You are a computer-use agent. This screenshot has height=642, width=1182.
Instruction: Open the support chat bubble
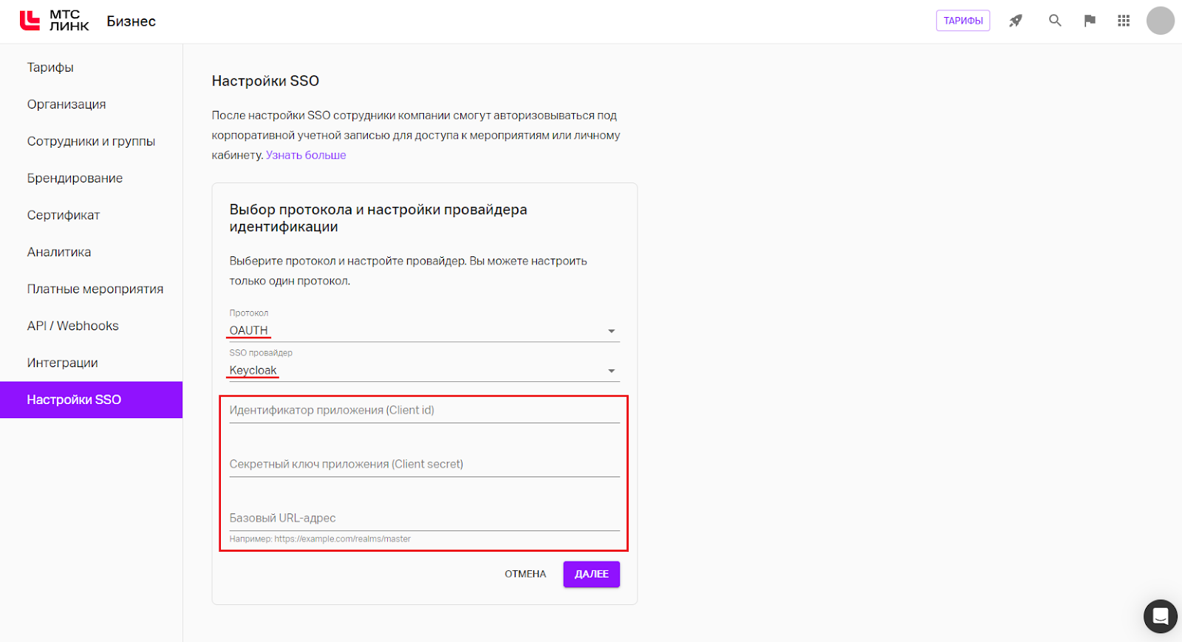[1160, 616]
